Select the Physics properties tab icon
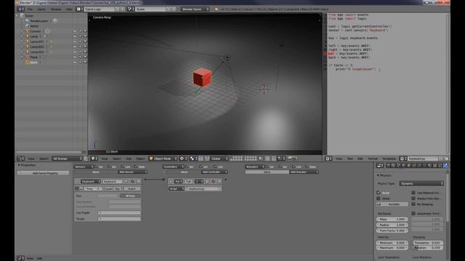This screenshot has height=261, width=465. coord(445,166)
